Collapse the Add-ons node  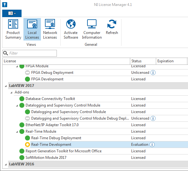click(x=11, y=93)
